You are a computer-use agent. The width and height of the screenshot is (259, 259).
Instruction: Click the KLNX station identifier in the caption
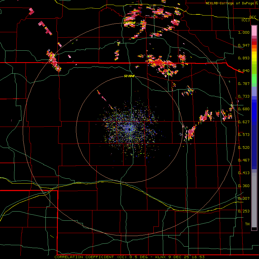161,257
